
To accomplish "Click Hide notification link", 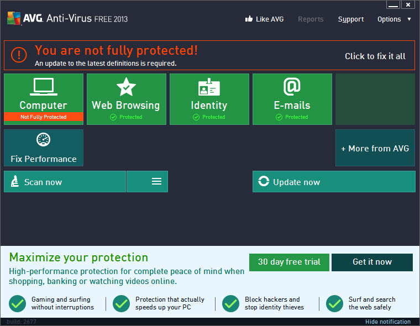I will point(387,322).
